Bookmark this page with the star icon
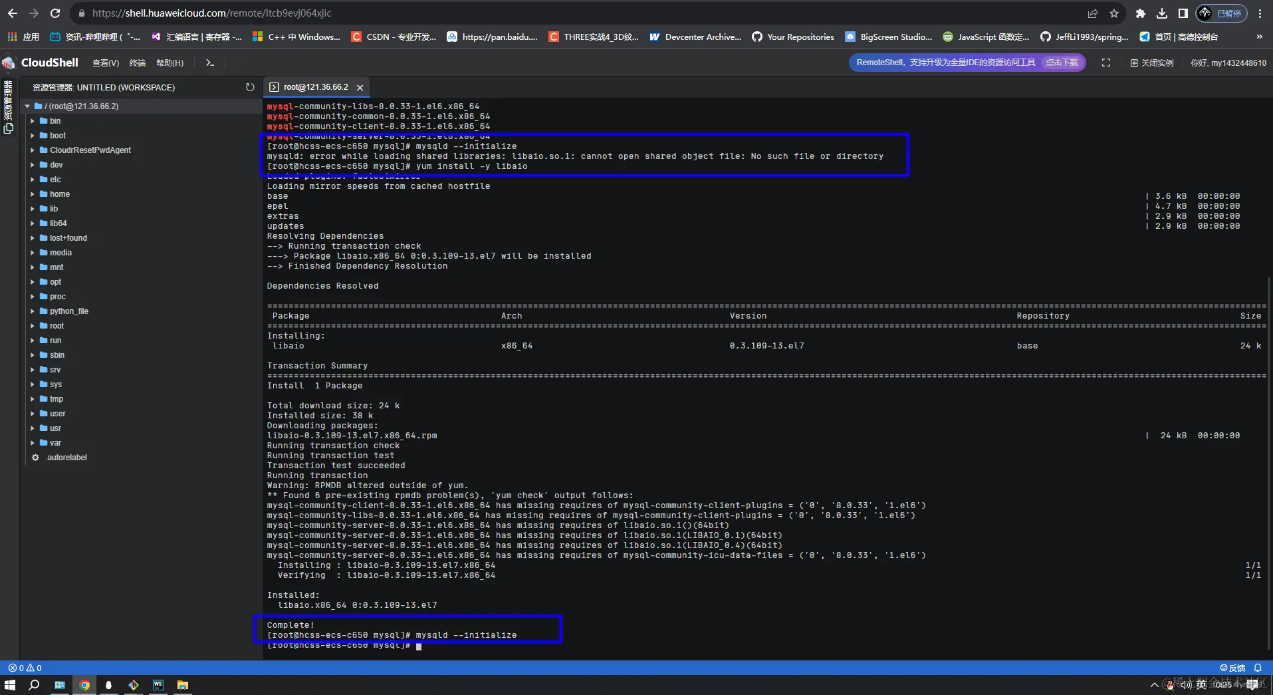The width and height of the screenshot is (1273, 695). (1114, 13)
